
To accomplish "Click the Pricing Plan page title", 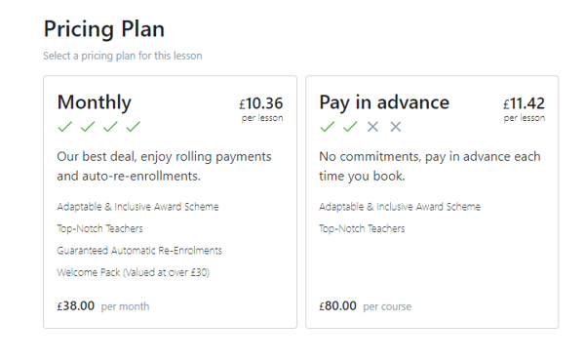I will (x=104, y=29).
